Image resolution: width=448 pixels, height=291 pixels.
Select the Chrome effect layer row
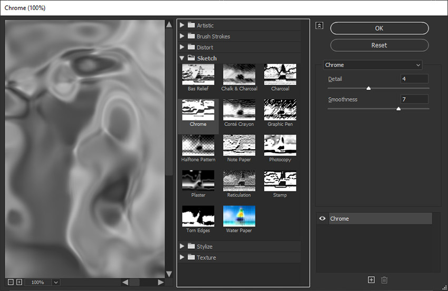[x=381, y=218]
